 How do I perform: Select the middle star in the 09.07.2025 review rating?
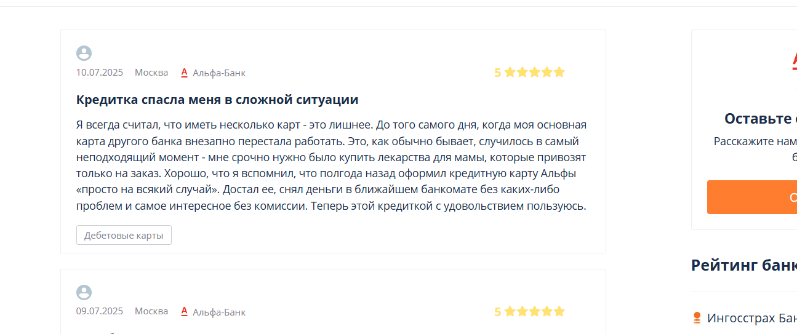click(x=534, y=311)
